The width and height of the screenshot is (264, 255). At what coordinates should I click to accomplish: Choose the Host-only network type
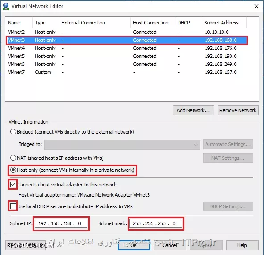pos(13,170)
